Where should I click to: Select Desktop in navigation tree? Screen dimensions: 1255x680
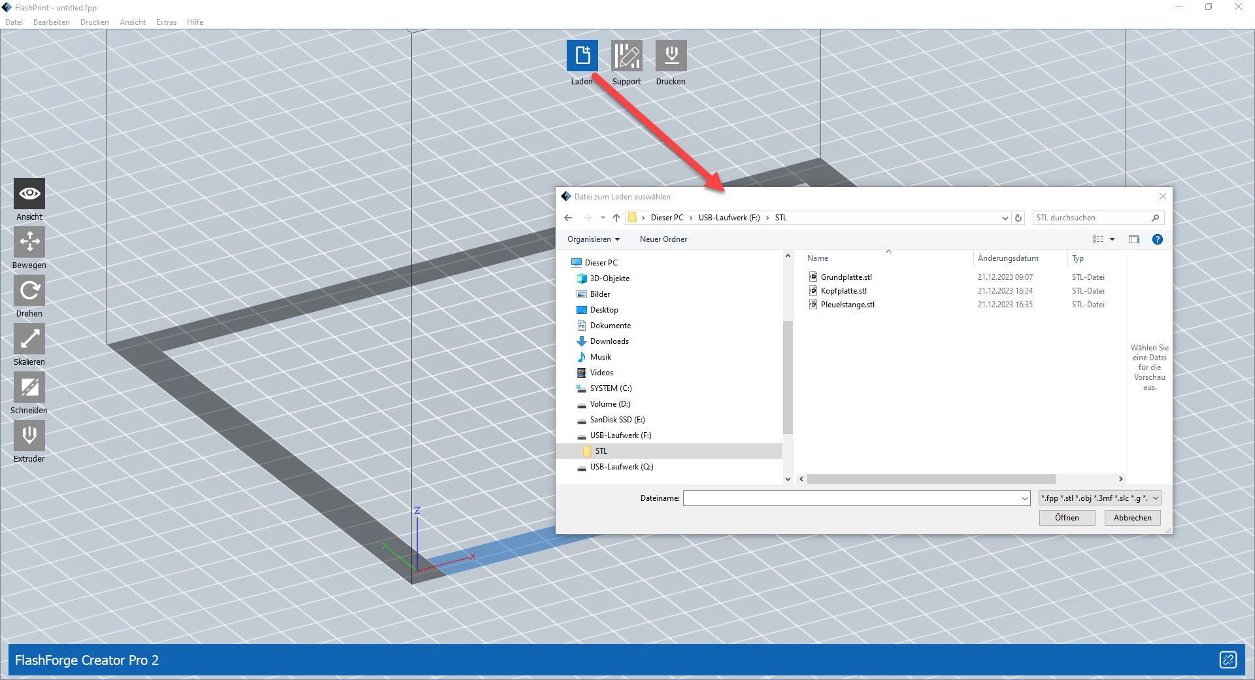coord(603,310)
